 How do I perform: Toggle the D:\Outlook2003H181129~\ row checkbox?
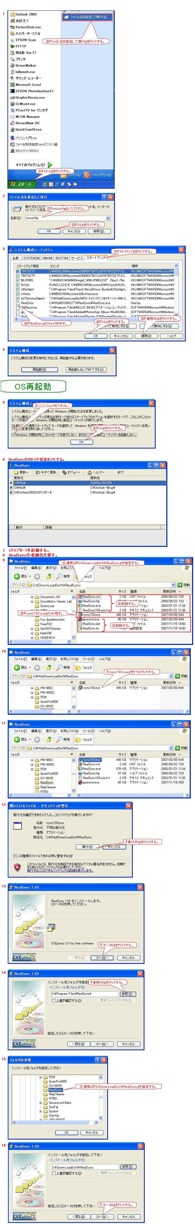click(x=11, y=492)
